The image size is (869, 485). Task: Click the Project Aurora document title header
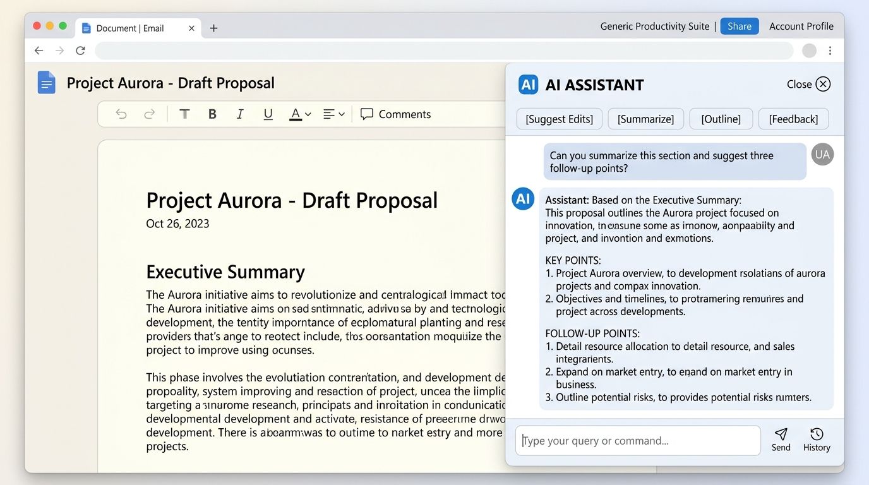coord(171,83)
